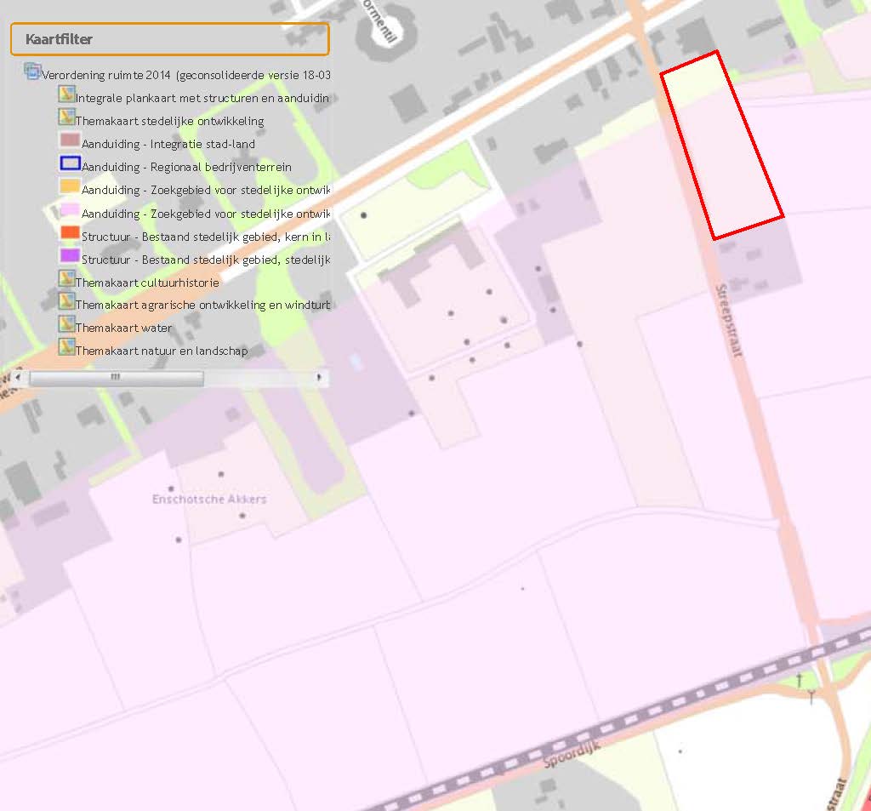The image size is (871, 811).
Task: Click the Themakaart water map icon
Action: coord(66,324)
